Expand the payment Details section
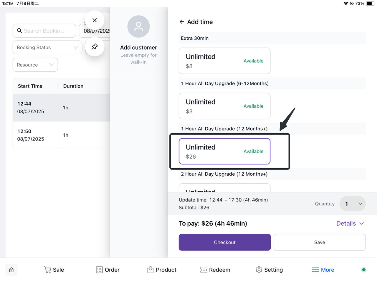377x282 pixels. pyautogui.click(x=350, y=224)
